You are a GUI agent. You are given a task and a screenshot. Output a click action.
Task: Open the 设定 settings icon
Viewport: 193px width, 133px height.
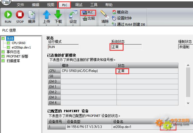[73, 15]
